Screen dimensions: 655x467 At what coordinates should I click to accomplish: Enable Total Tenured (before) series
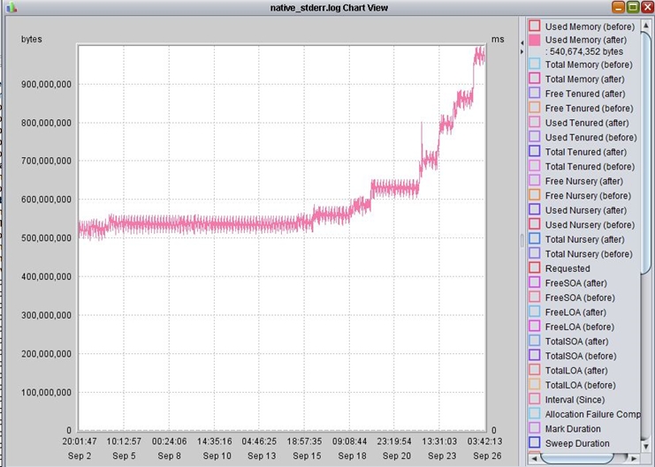[534, 166]
